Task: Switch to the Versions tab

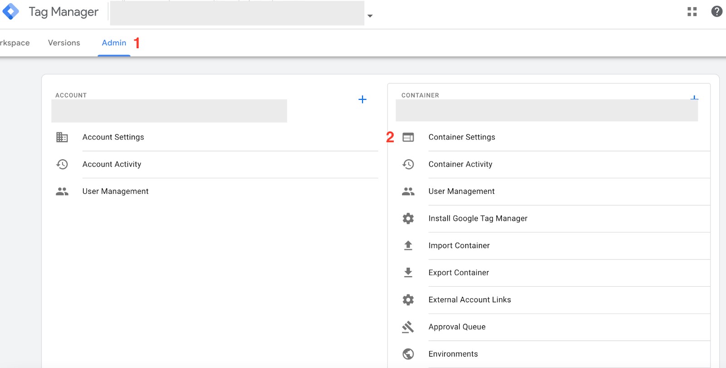Action: 64,43
